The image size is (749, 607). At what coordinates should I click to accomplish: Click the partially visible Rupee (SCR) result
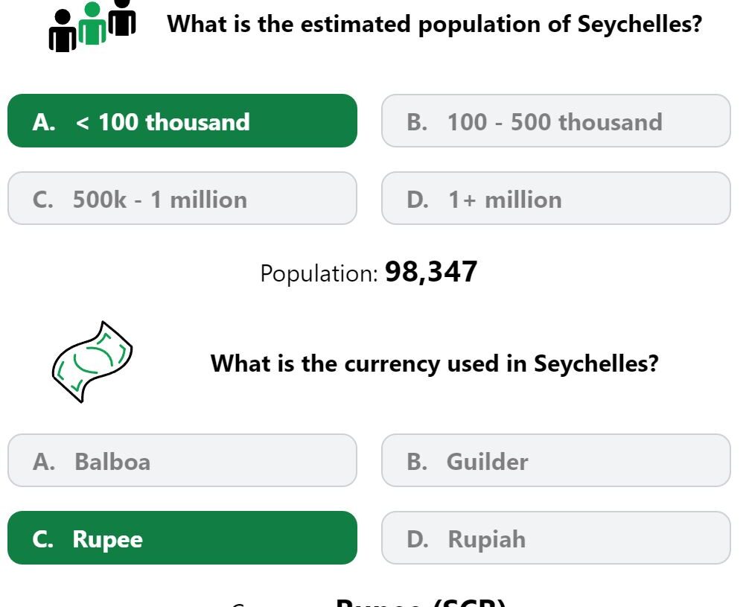tap(421, 603)
